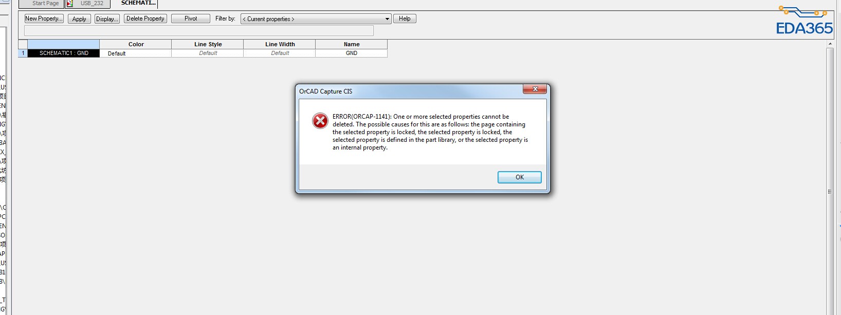Click the Line Style Default cell
This screenshot has width=841, height=315.
(208, 53)
